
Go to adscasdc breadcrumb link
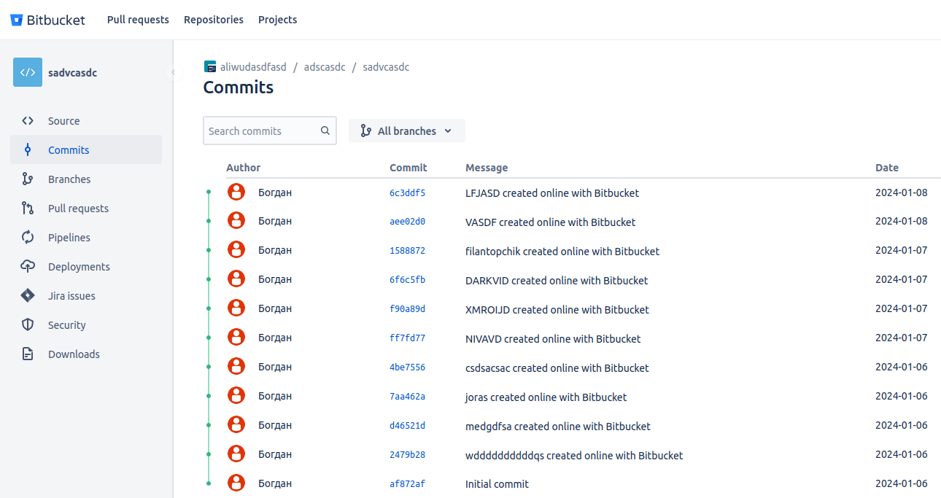click(325, 67)
